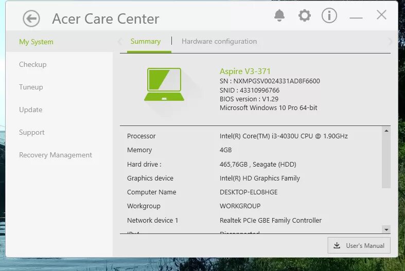Click the left tab-scroll chevron
The width and height of the screenshot is (405, 271).
(120, 41)
